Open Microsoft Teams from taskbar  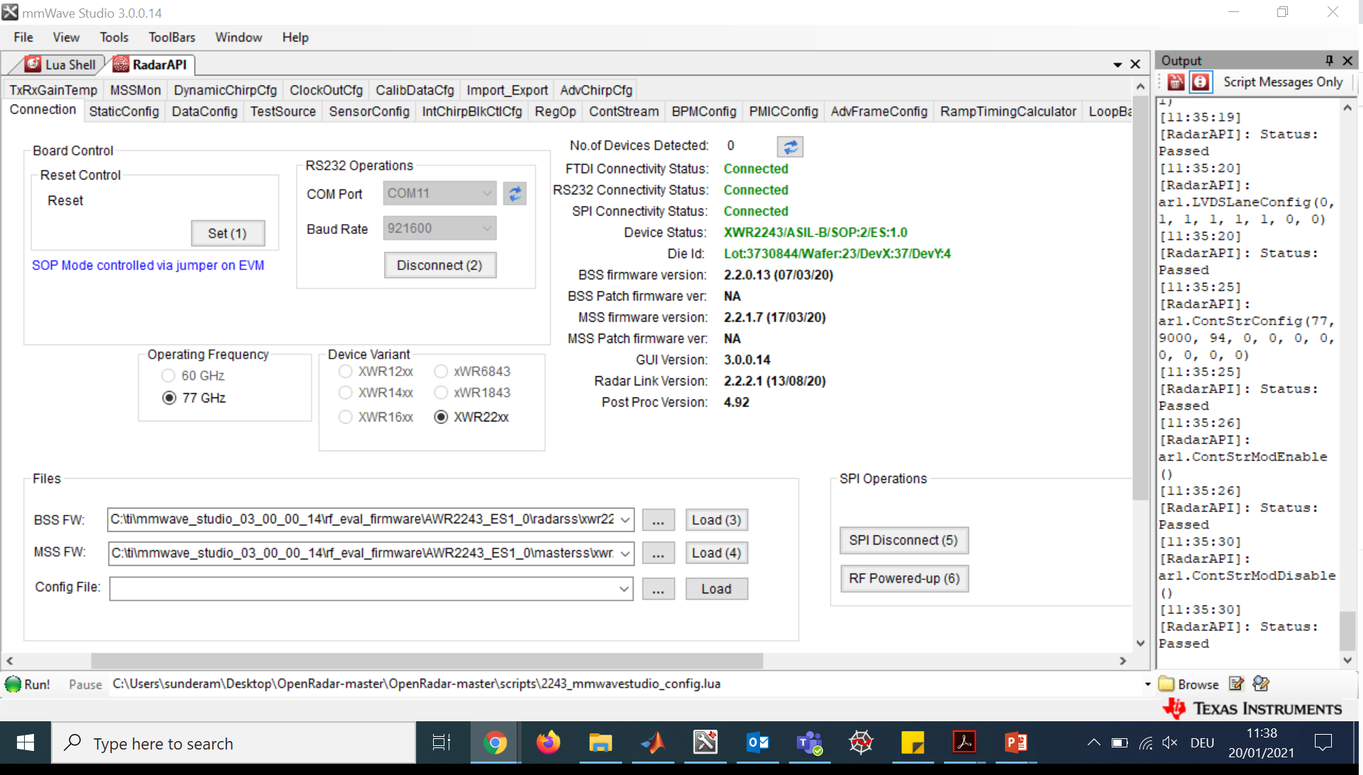[x=809, y=742]
